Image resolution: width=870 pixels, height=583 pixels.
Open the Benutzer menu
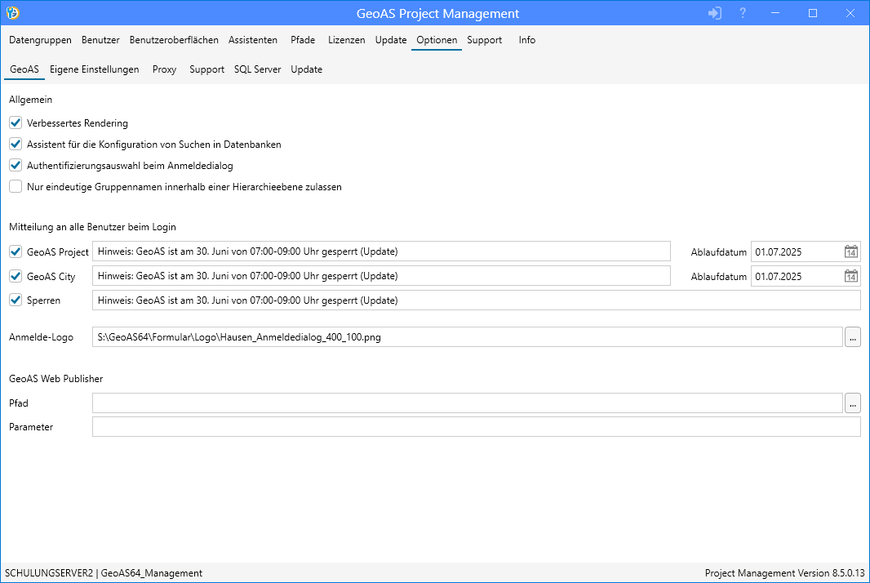[100, 40]
